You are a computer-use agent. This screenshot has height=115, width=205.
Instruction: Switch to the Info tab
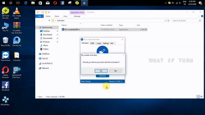click(x=112, y=43)
